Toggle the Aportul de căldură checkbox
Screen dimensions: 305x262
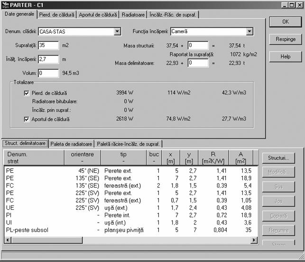click(27, 120)
